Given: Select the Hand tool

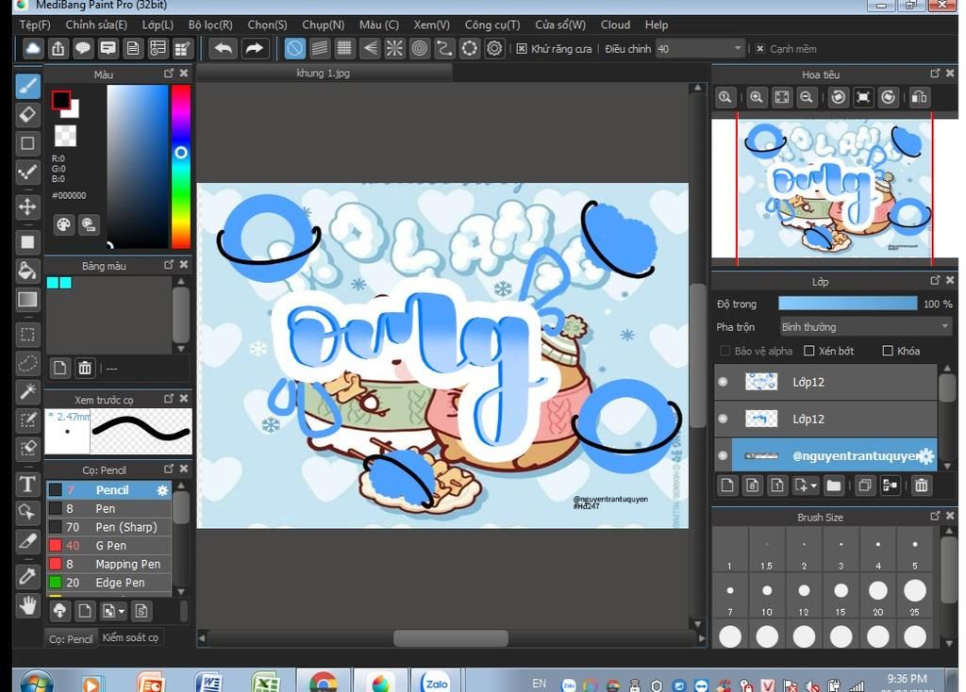Looking at the screenshot, I should click(x=27, y=606).
